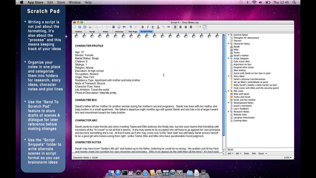
Task: Open the Edit dropdown below notes tree
Action: [x=239, y=154]
